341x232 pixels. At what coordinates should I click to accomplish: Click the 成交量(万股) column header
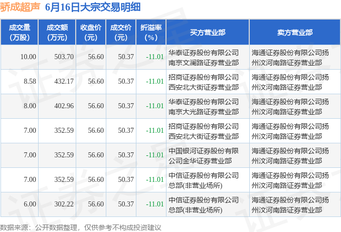(x=20, y=33)
